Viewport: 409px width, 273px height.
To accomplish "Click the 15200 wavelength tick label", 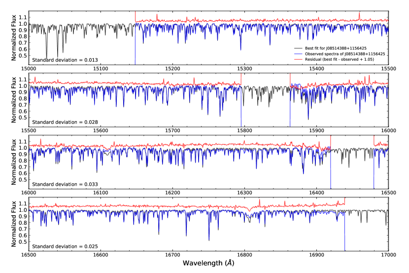I will [x=172, y=68].
